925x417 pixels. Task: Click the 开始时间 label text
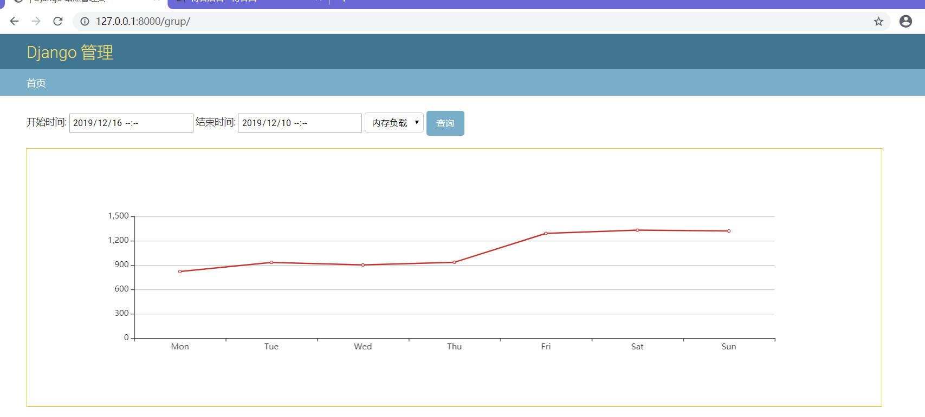click(x=47, y=122)
